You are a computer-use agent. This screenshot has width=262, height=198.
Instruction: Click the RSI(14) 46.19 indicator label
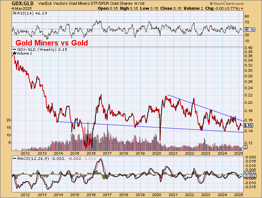[x=32, y=13]
